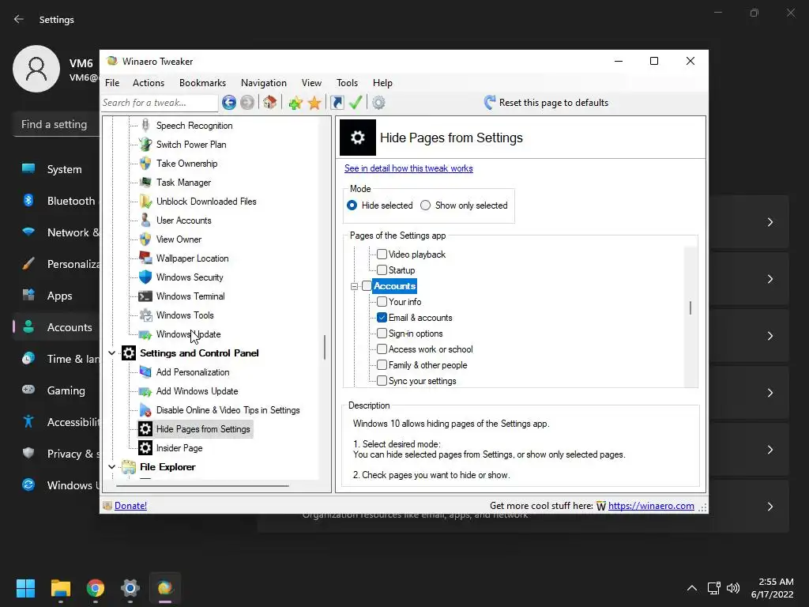Viewport: 809px width, 607px height.
Task: Open See in detail how this tweak works link
Action: [x=408, y=168]
